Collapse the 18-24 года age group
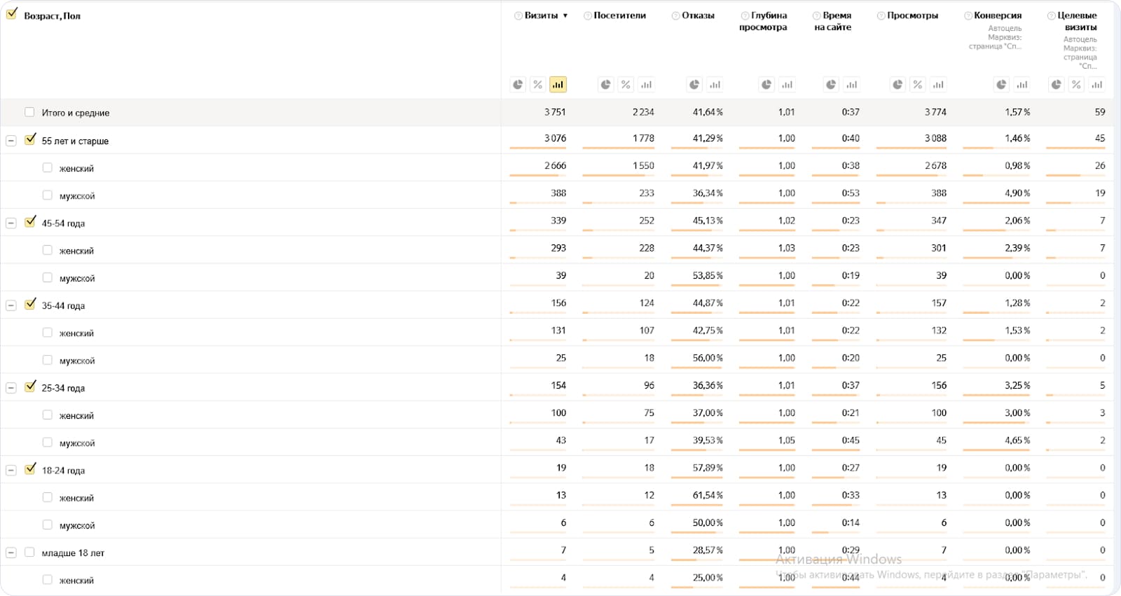Image resolution: width=1121 pixels, height=596 pixels. [11, 471]
